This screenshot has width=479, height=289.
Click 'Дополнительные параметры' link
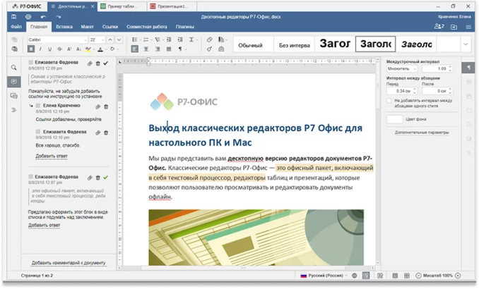[422, 133]
